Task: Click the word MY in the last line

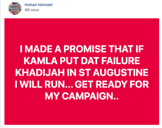Action: tap(52, 96)
